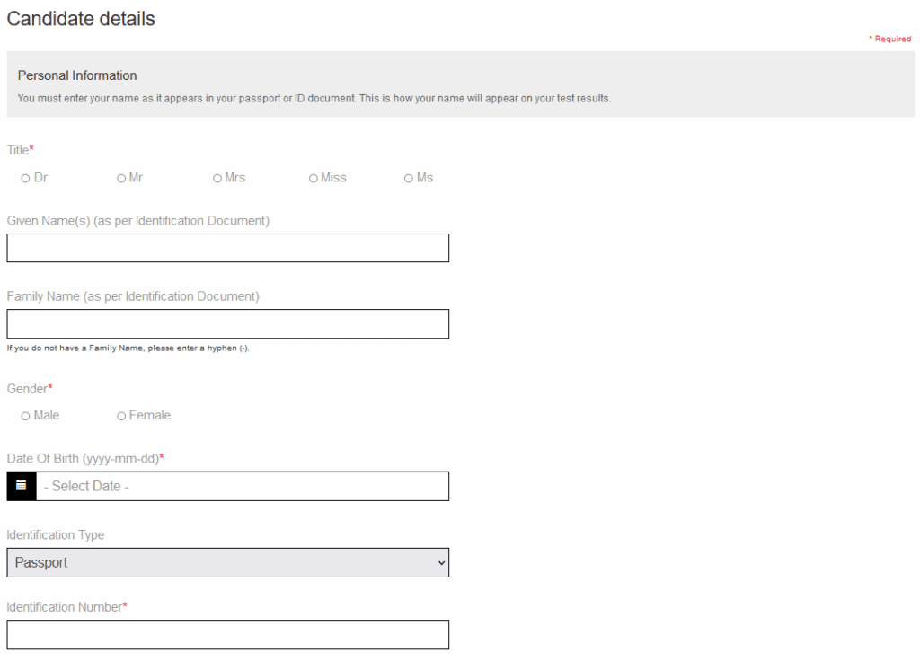Choose Mr as title
Viewport: 920px width, 670px height.
pyautogui.click(x=121, y=179)
